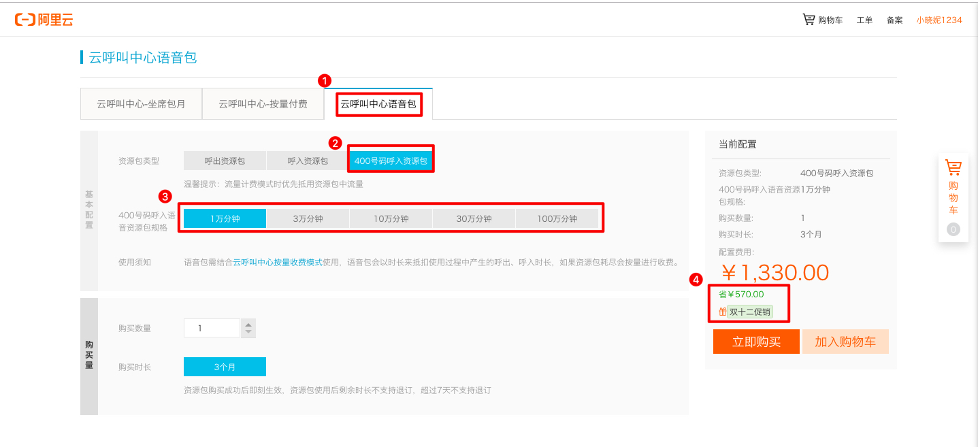Open the shopping cart icon in header

click(x=809, y=20)
